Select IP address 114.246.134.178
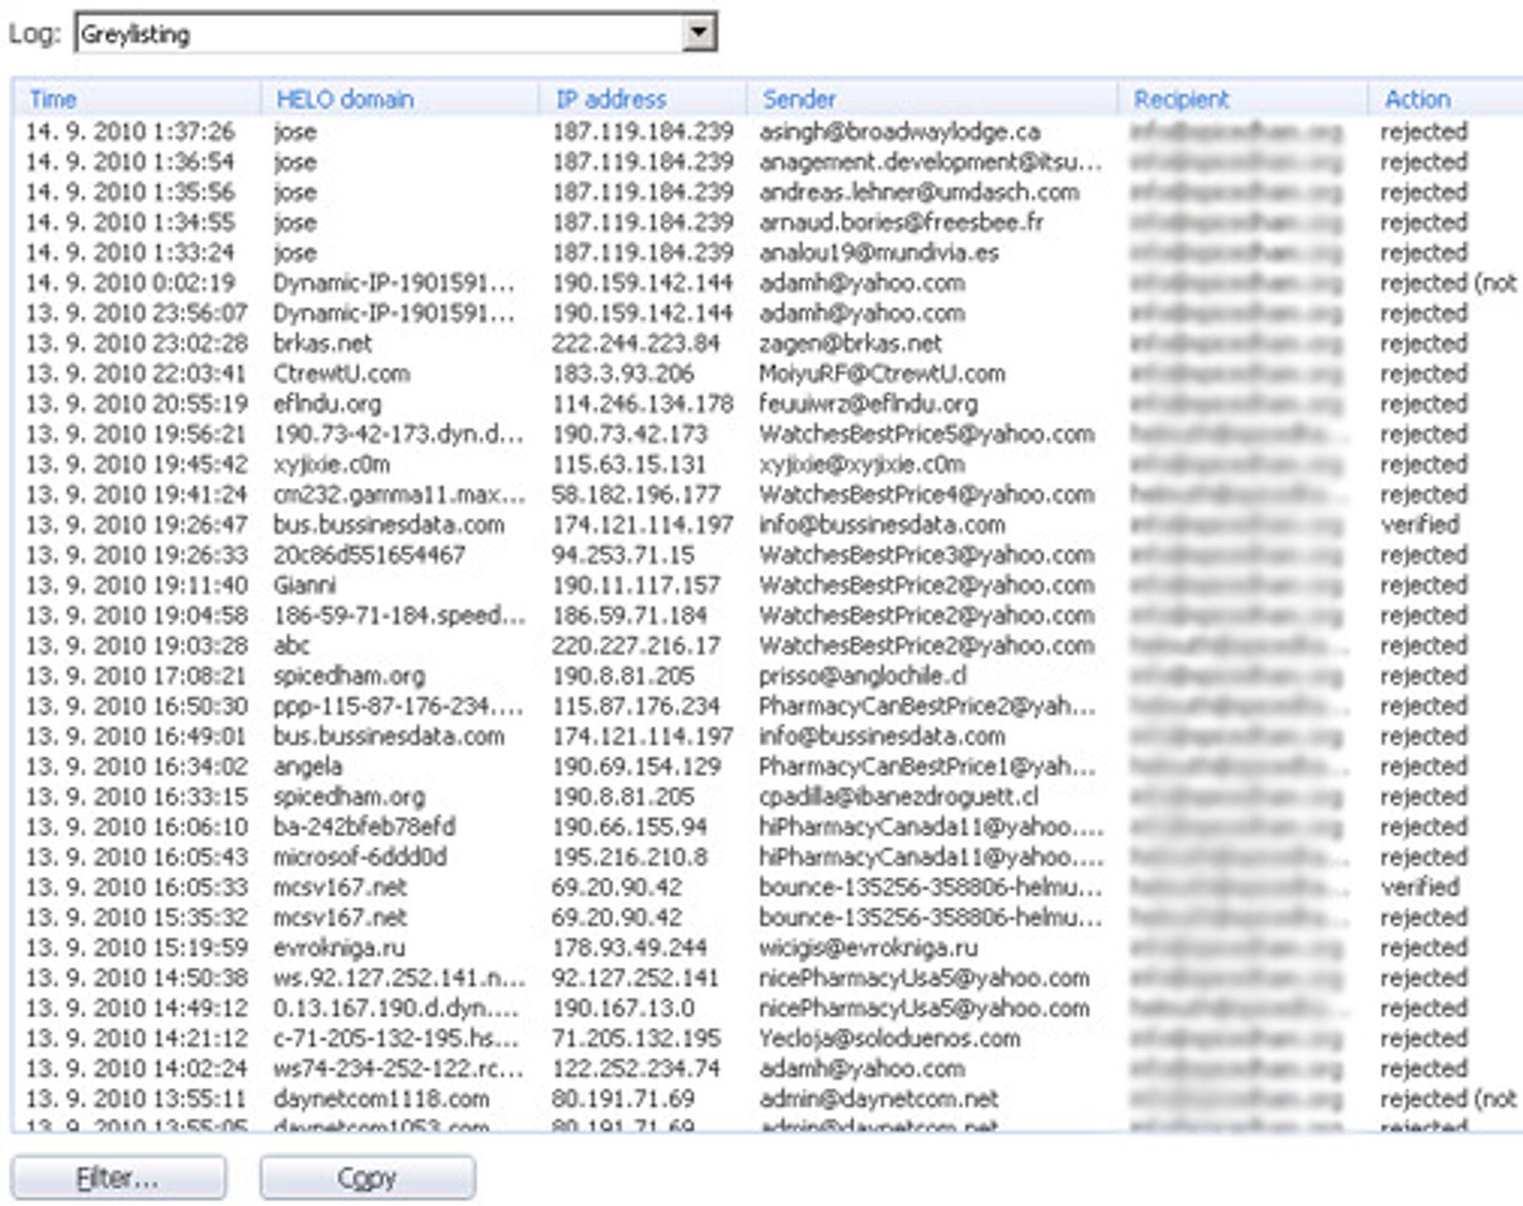The height and width of the screenshot is (1206, 1523). (643, 404)
